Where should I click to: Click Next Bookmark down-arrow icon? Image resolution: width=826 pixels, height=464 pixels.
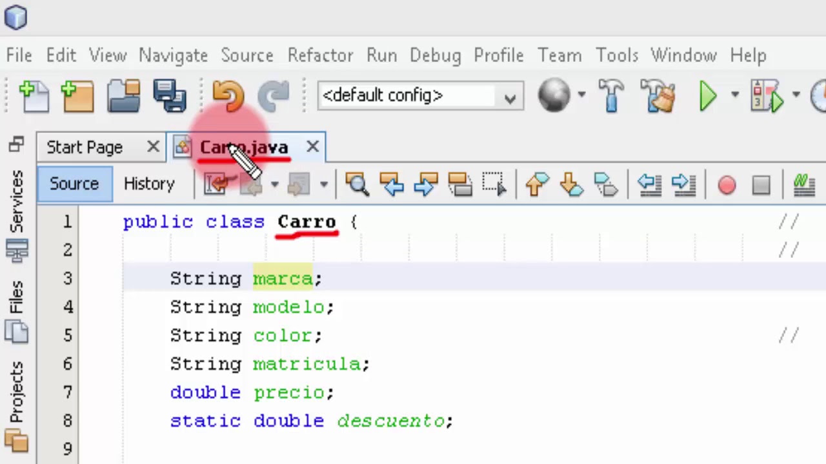coord(571,184)
